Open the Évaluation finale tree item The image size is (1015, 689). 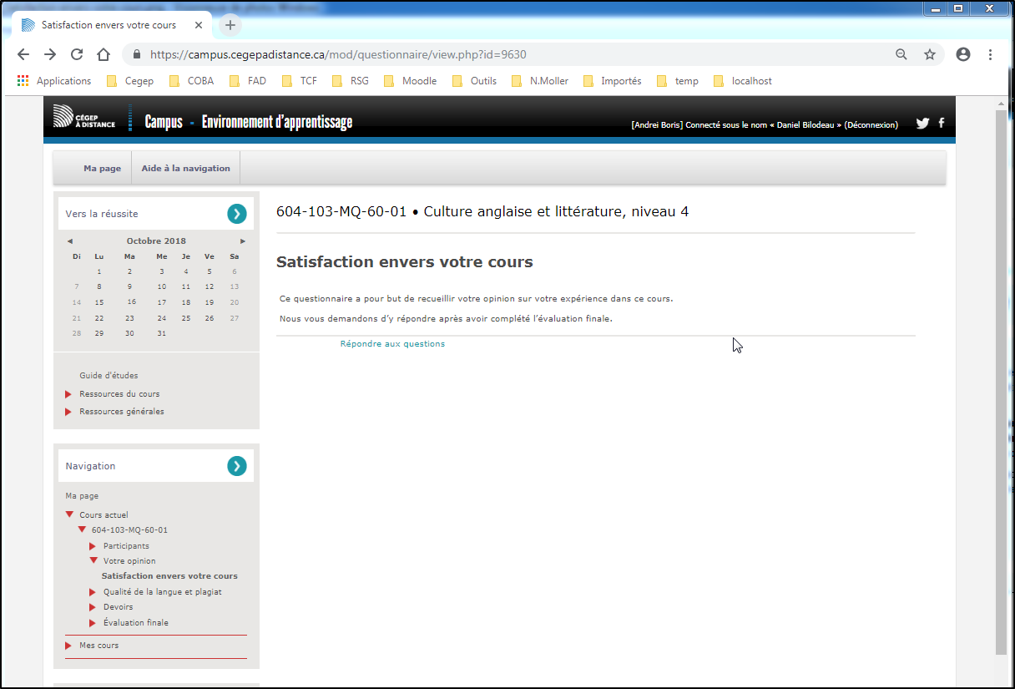135,623
